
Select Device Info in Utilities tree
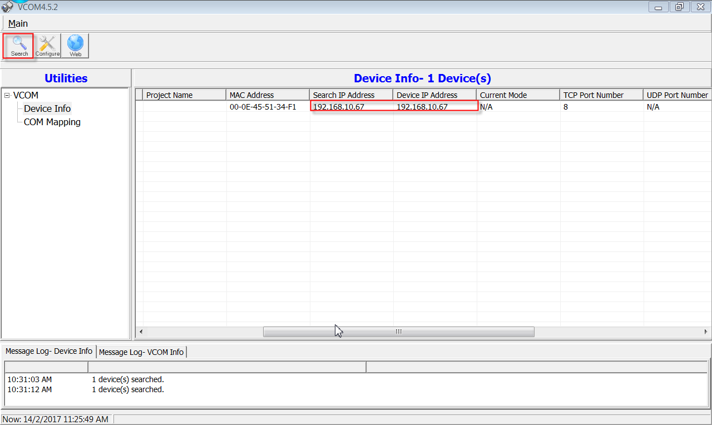coord(47,108)
